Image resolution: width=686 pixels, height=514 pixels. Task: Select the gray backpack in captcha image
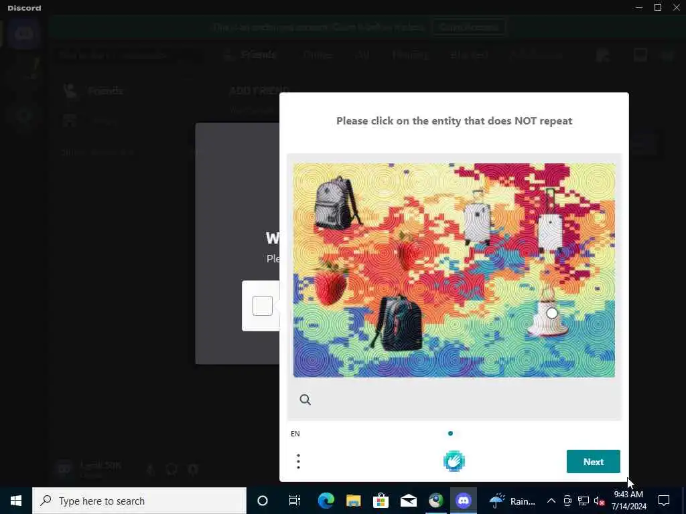click(336, 203)
